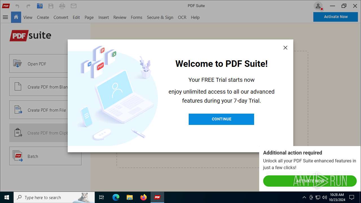The height and width of the screenshot is (203, 361).
Task: Click the open file icon in title bar
Action: (x=40, y=6)
